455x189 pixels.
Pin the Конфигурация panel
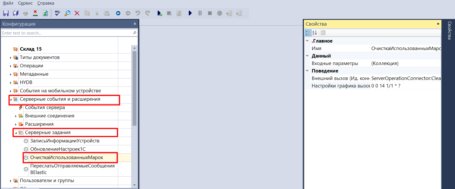click(x=135, y=24)
